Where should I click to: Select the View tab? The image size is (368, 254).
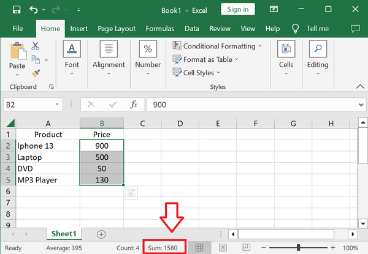(x=248, y=29)
